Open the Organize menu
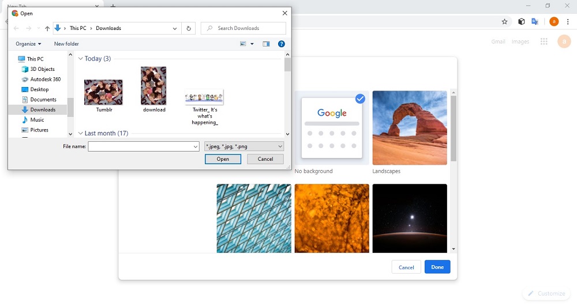 point(28,44)
